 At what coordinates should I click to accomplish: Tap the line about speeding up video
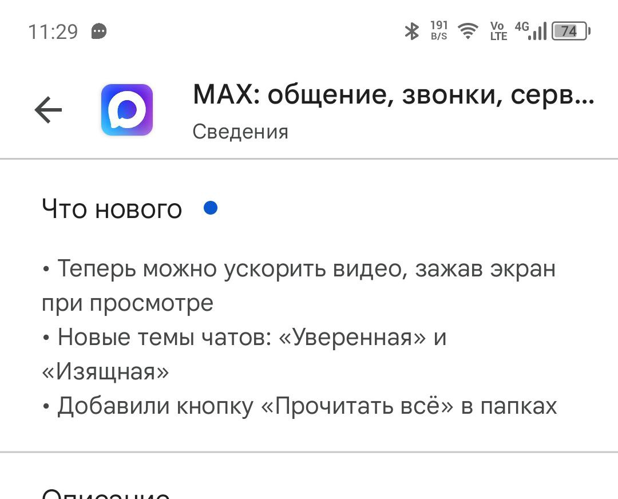299,268
